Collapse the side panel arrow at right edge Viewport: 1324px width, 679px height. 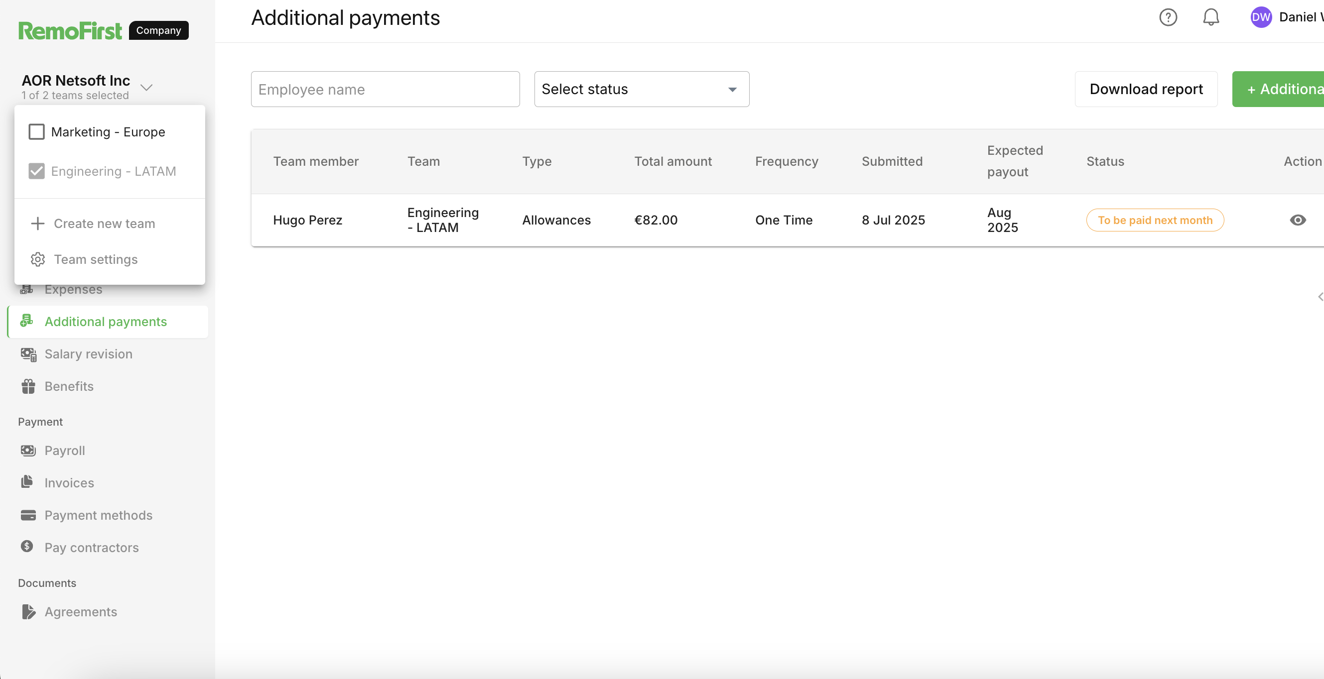pos(1320,297)
